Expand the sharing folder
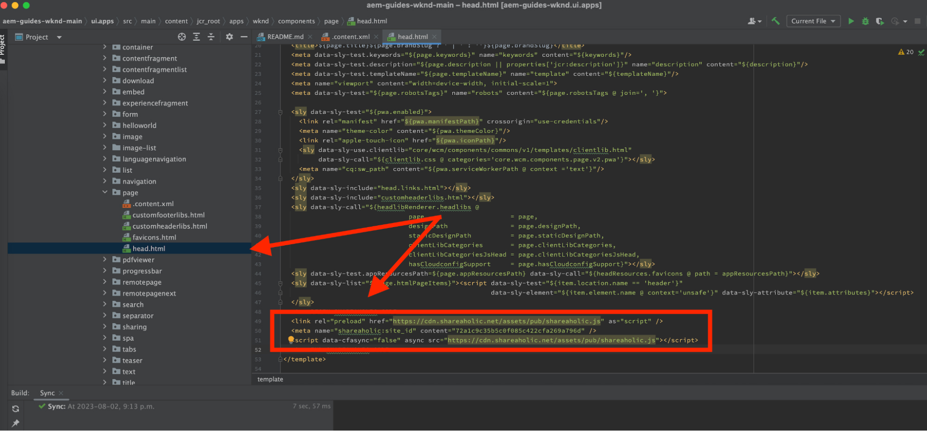 [105, 327]
